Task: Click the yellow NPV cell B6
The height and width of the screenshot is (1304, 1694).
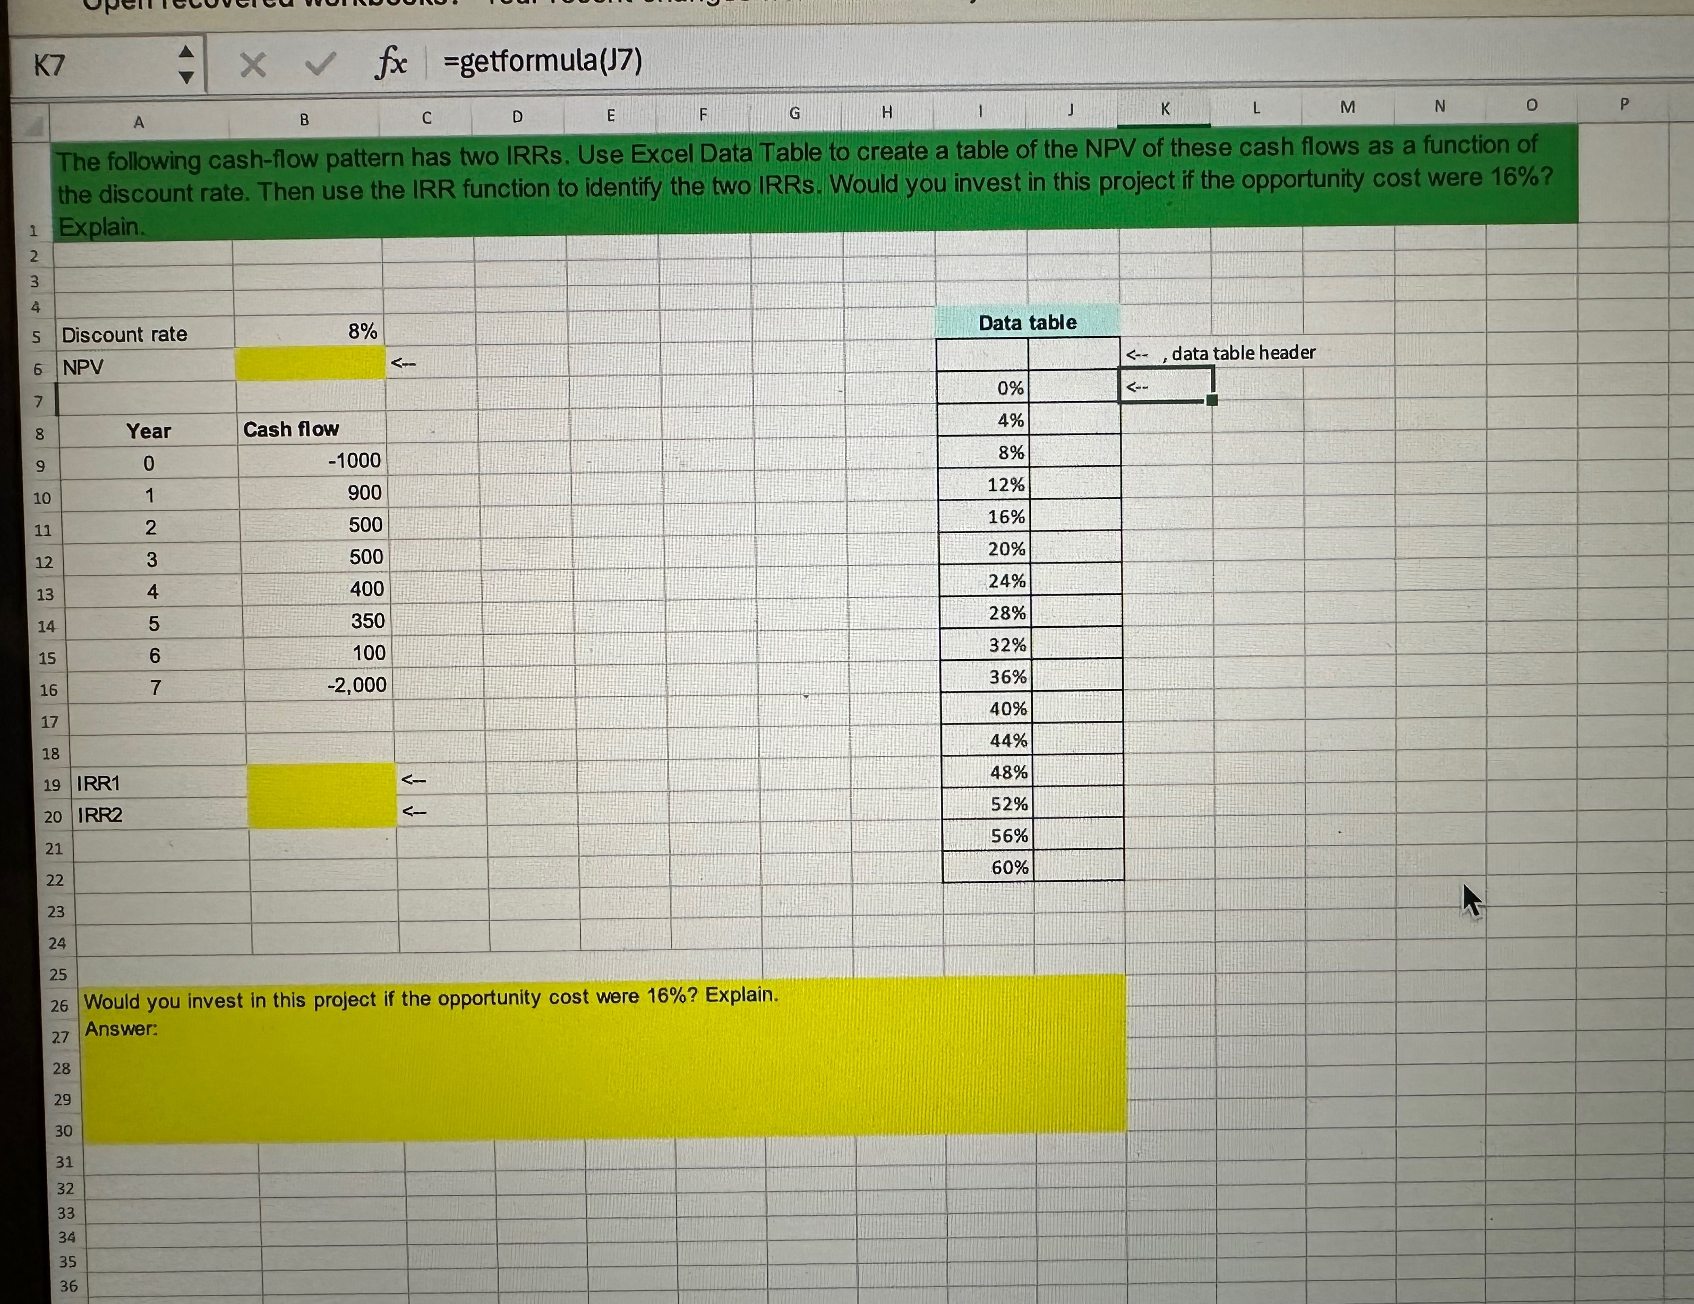Action: 310,364
